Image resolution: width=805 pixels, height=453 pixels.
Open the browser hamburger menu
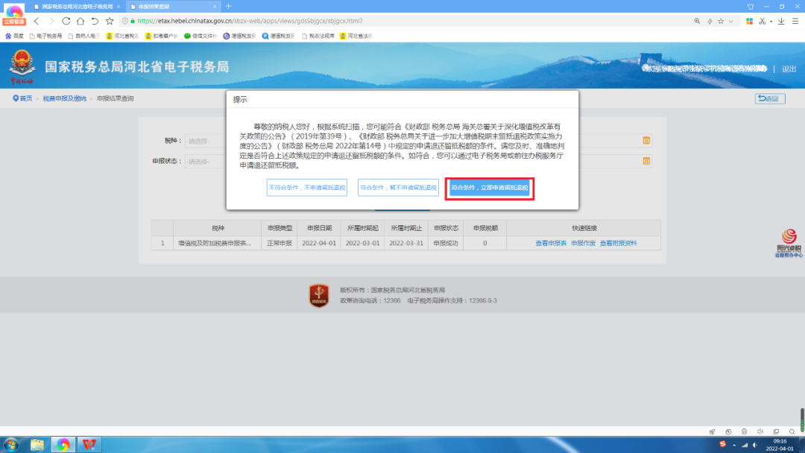pos(795,21)
